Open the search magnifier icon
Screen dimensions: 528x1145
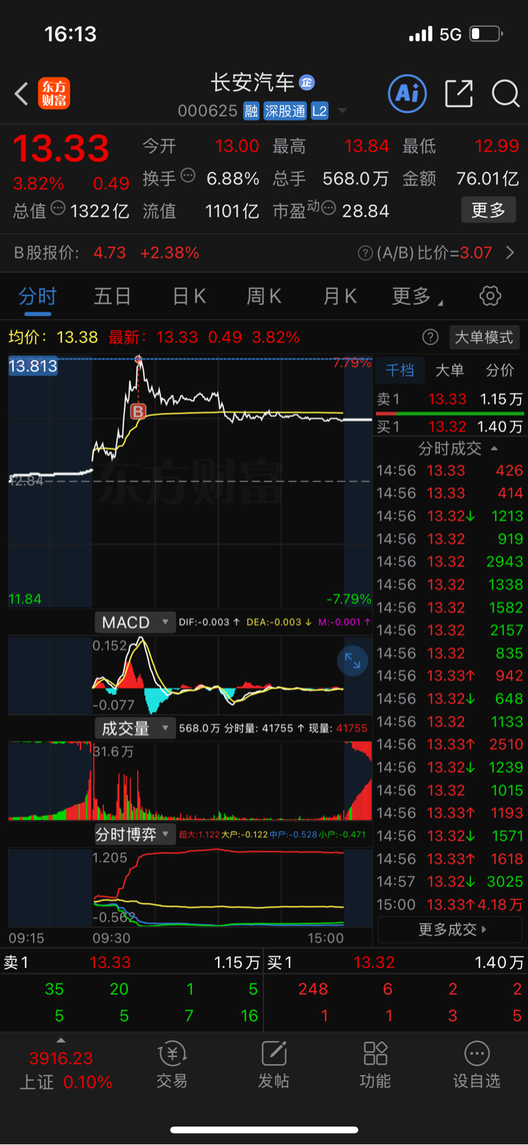click(x=505, y=94)
